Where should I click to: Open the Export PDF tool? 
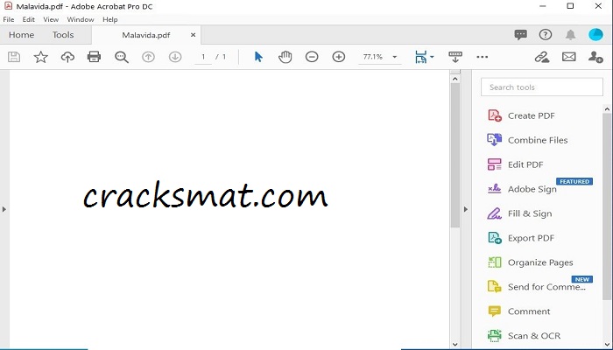click(x=521, y=238)
